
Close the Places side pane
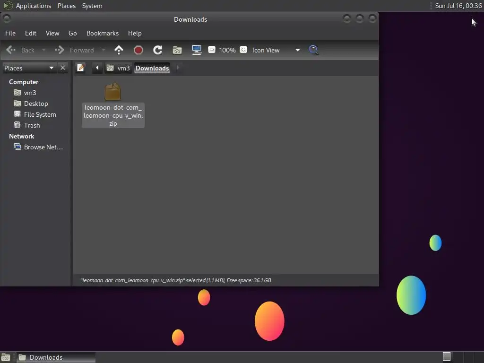tap(63, 68)
